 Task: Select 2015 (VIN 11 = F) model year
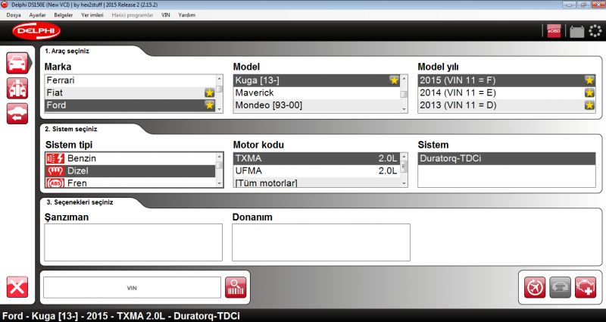click(507, 80)
